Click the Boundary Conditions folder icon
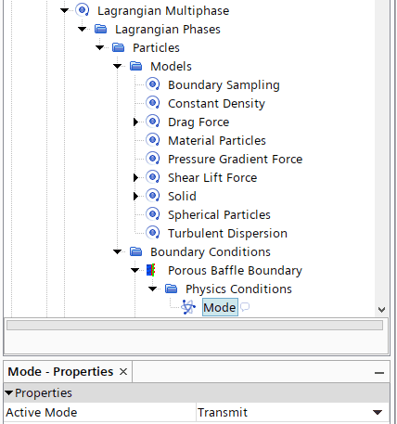Viewport: 397px width, 424px height. [135, 251]
